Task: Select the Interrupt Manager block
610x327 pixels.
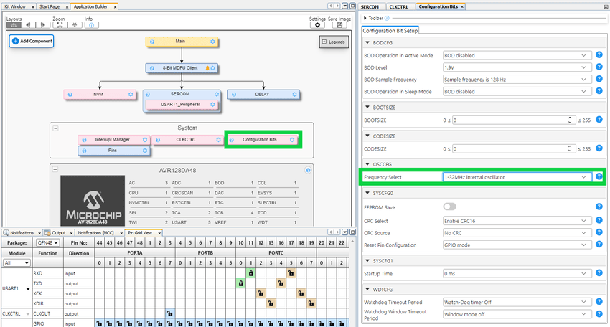Action: 113,139
